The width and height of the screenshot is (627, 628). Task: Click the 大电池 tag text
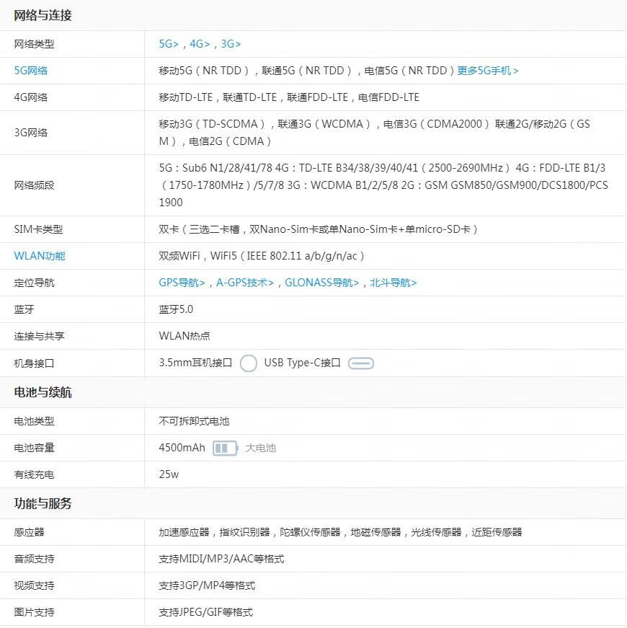point(260,448)
